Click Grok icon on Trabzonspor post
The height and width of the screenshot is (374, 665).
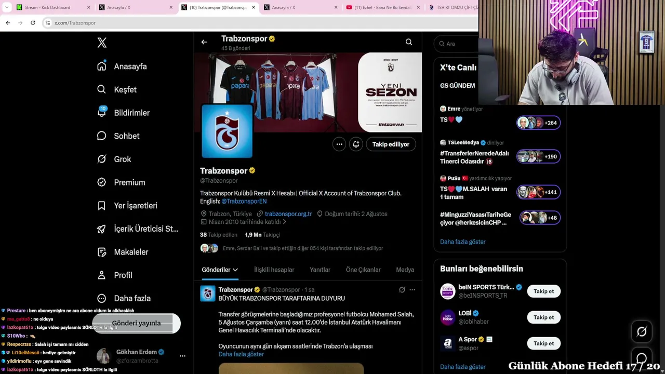[402, 290]
